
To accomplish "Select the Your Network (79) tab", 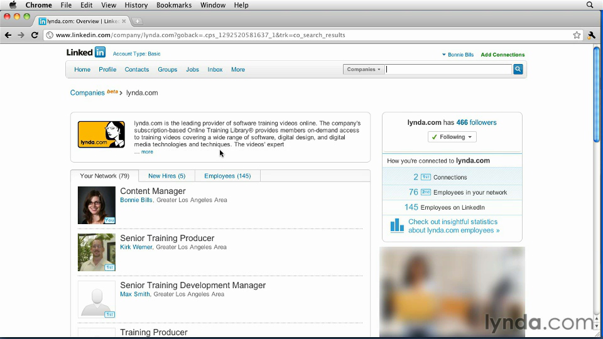I will 105,176.
